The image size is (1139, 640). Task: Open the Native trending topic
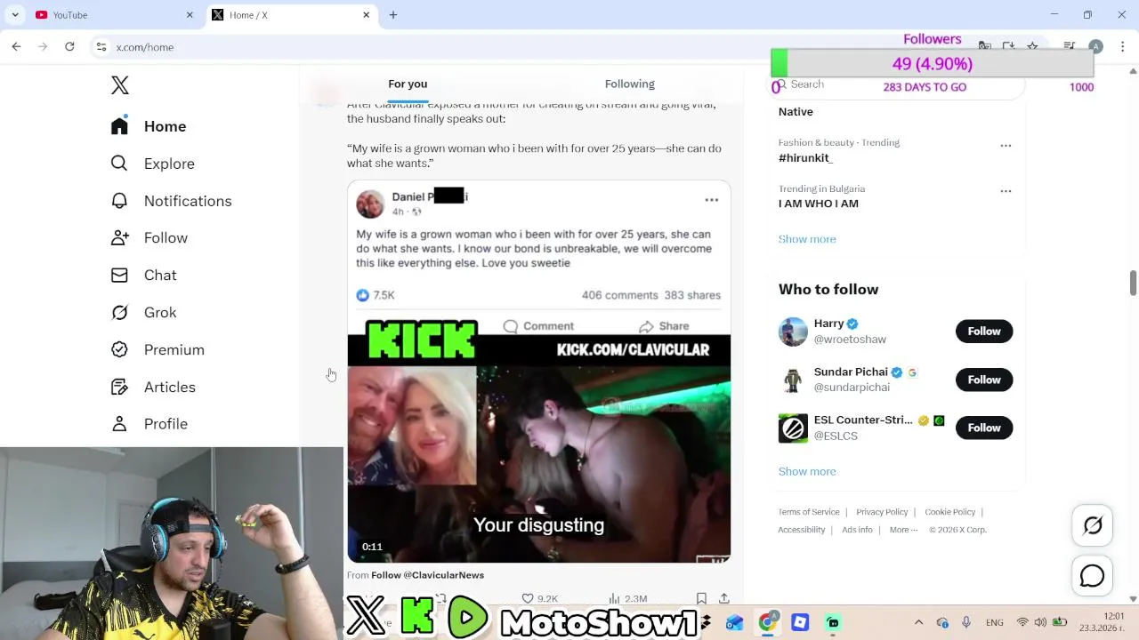click(796, 112)
